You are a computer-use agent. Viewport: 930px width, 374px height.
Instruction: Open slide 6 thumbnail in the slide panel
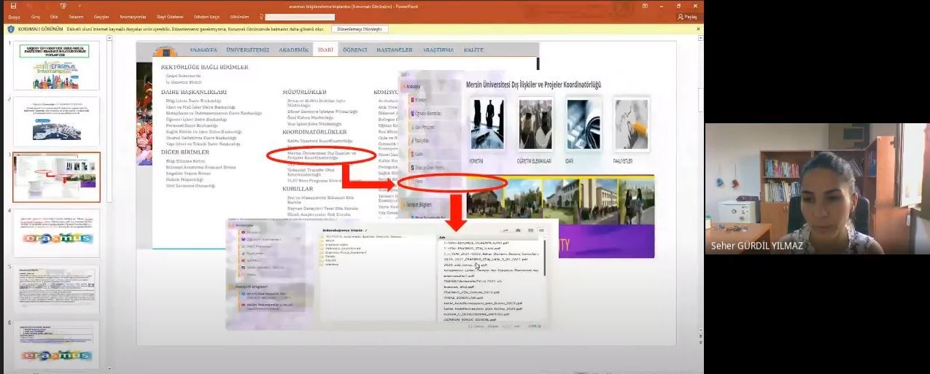(x=56, y=345)
